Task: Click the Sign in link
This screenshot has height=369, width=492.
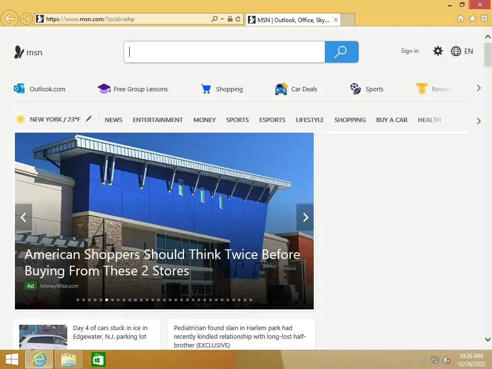Action: [409, 51]
